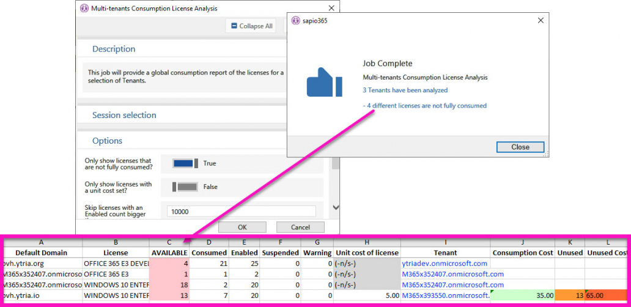Click the OFFICE 365 E3 DEVEL license cell

click(x=116, y=264)
